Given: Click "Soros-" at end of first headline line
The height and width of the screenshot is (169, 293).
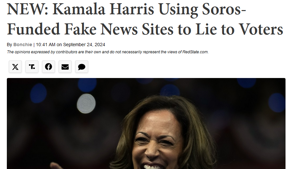Looking at the screenshot, I should [224, 9].
